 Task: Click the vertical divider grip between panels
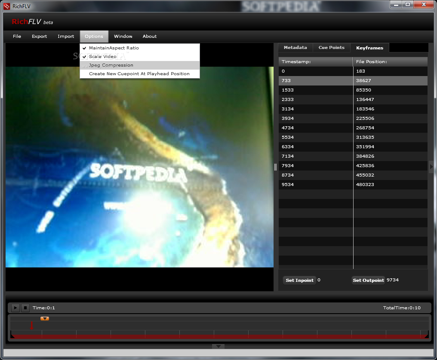coord(275,167)
